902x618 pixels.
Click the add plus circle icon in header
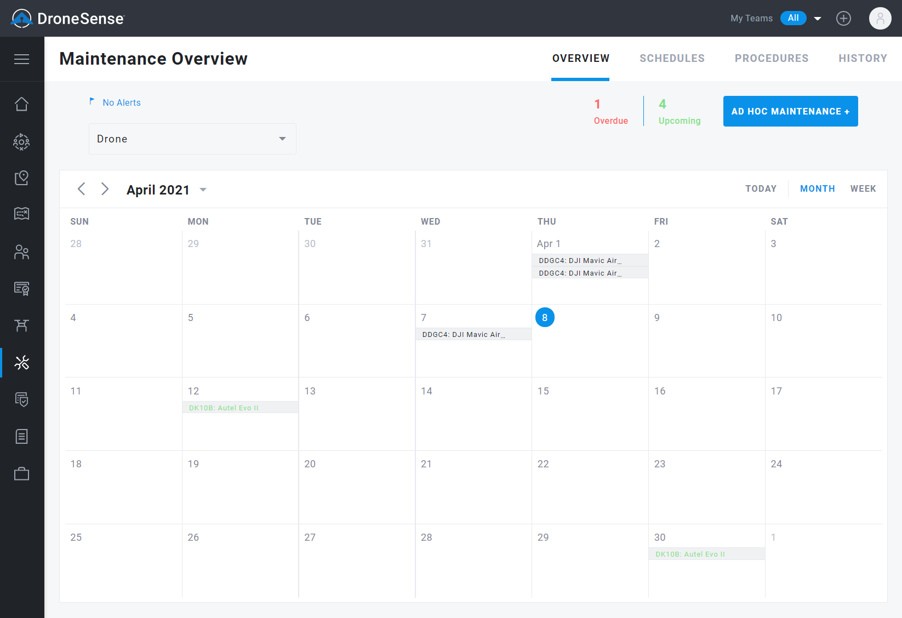[843, 18]
